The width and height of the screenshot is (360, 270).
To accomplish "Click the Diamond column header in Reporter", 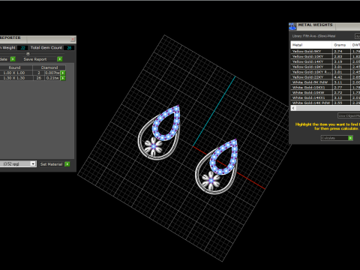I will [x=49, y=67].
